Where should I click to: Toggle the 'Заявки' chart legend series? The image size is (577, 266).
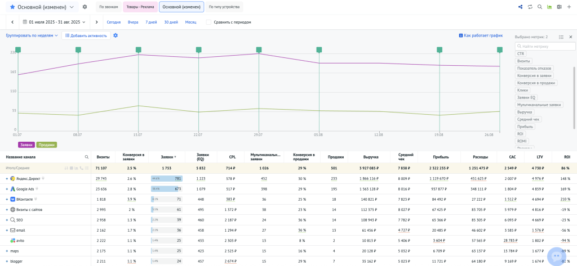point(26,145)
